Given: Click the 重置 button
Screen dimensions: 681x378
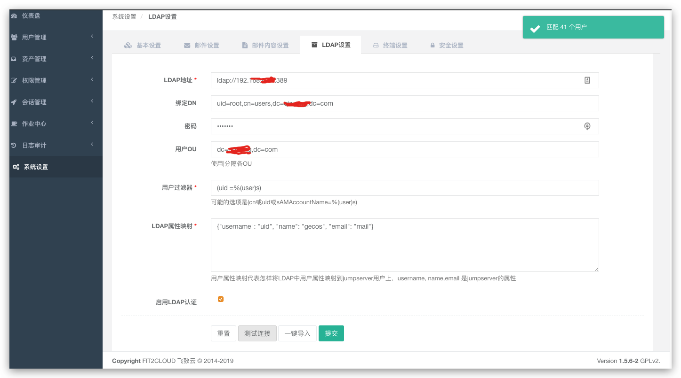Looking at the screenshot, I should click(x=224, y=333).
